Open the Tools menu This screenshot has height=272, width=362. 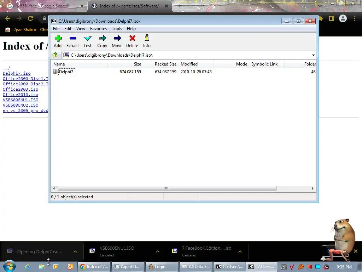(117, 29)
